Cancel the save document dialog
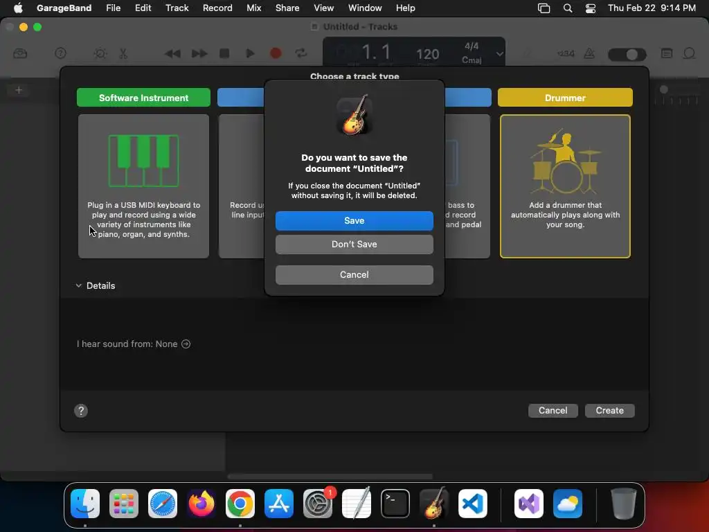This screenshot has height=532, width=709. (x=354, y=274)
